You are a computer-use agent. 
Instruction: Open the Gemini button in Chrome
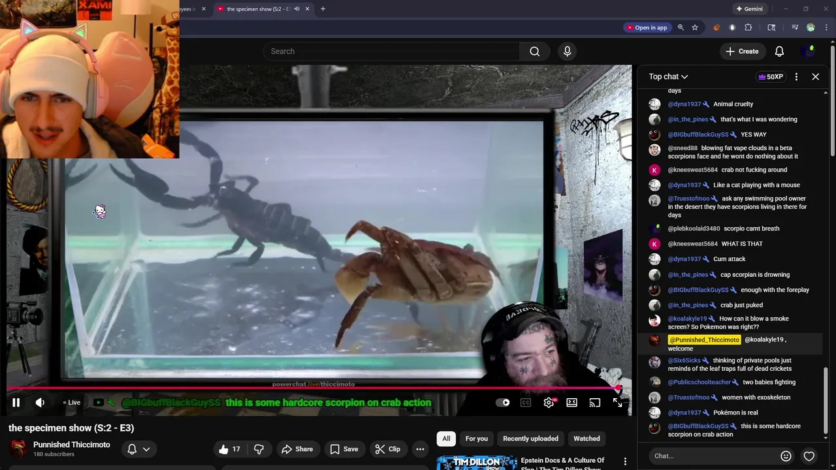[749, 9]
